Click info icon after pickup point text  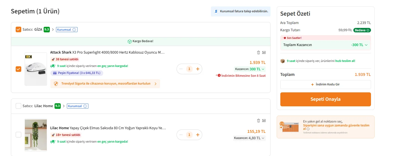308,129
